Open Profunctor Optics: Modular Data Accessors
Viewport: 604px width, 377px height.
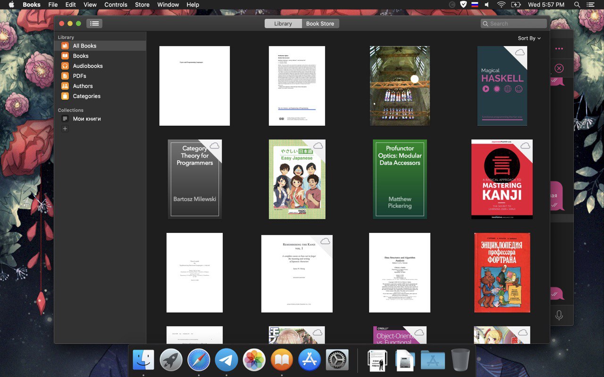tap(400, 179)
